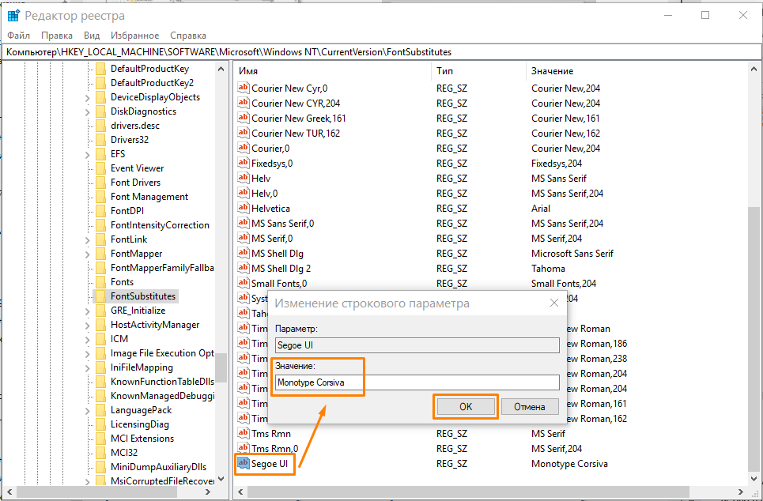
Task: Click the folder icon of FontSubstitutes key
Action: (100, 296)
